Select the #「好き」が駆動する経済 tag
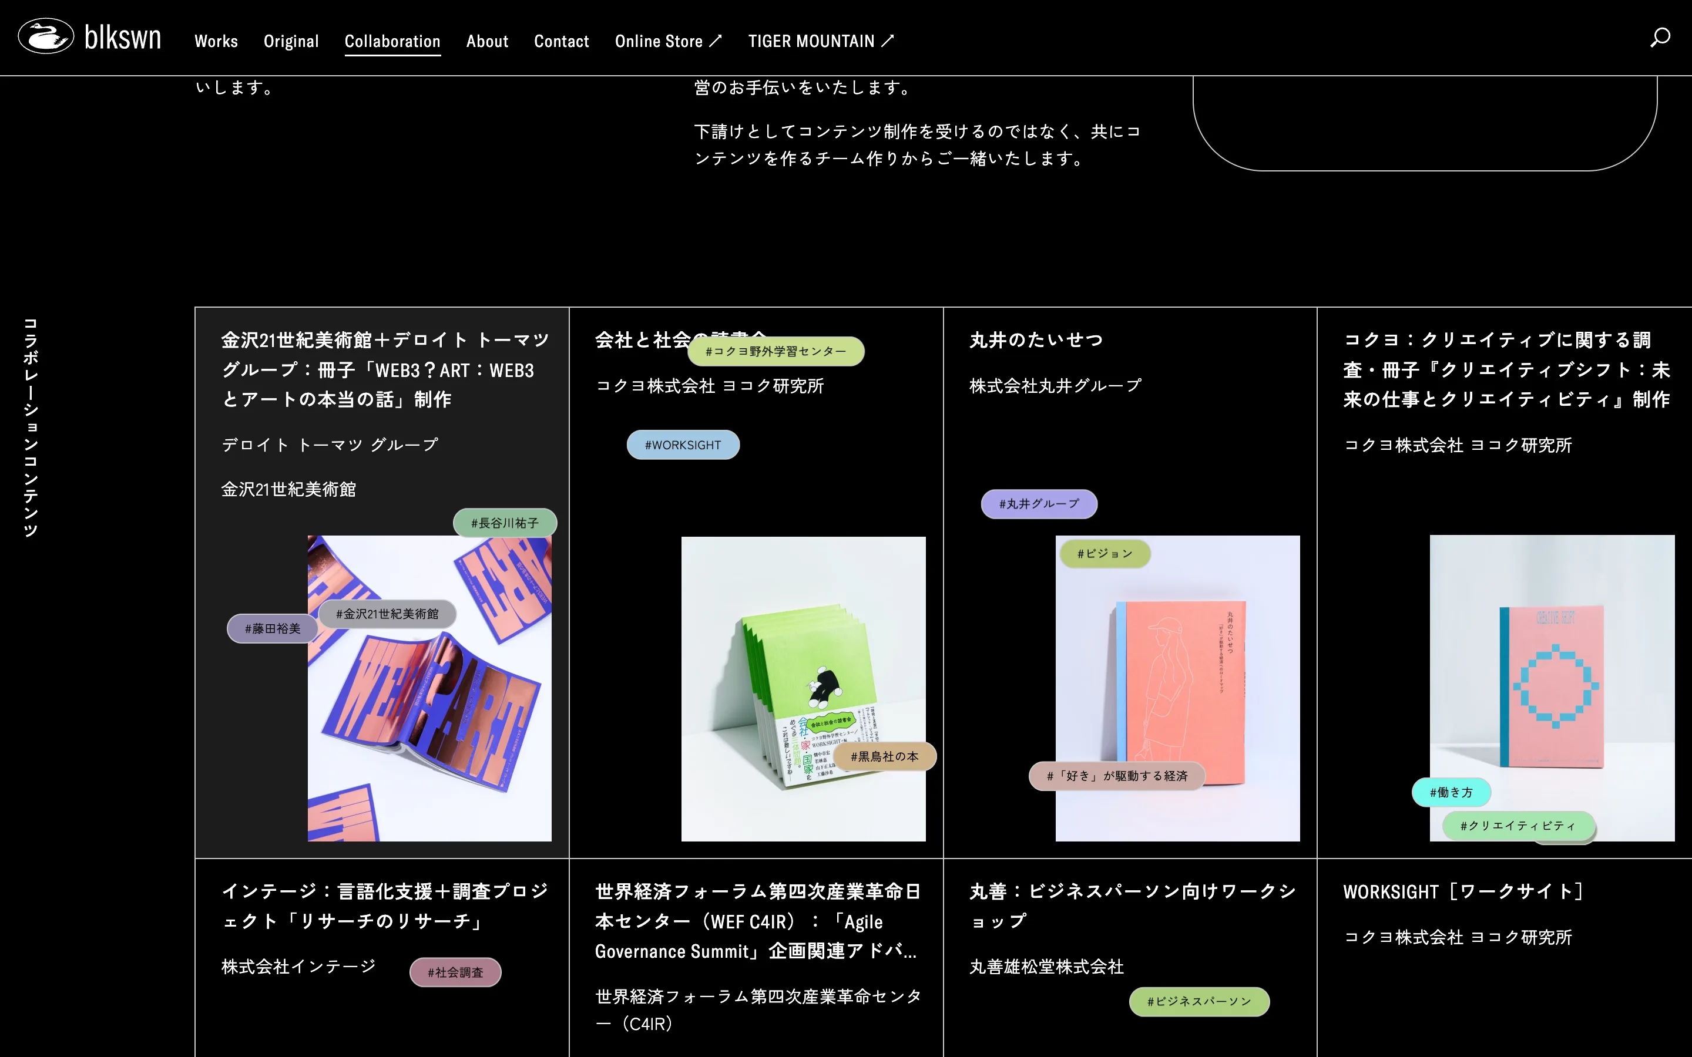The image size is (1692, 1057). tap(1117, 776)
